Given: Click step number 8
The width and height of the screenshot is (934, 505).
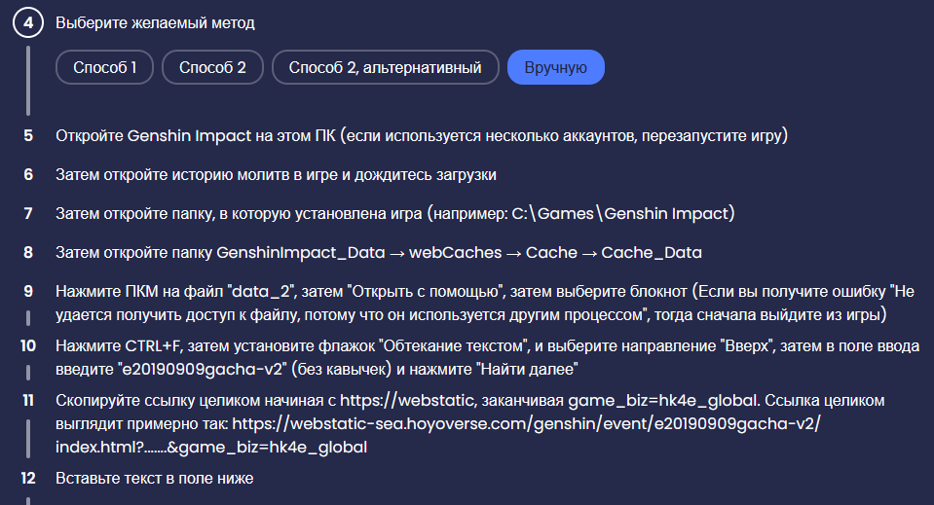Looking at the screenshot, I should tap(28, 252).
